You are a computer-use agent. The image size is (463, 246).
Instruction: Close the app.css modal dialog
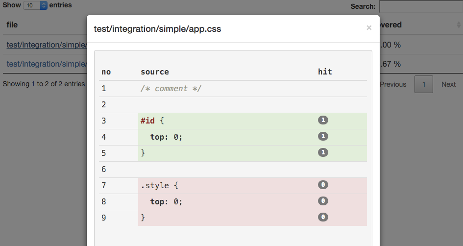tap(369, 28)
